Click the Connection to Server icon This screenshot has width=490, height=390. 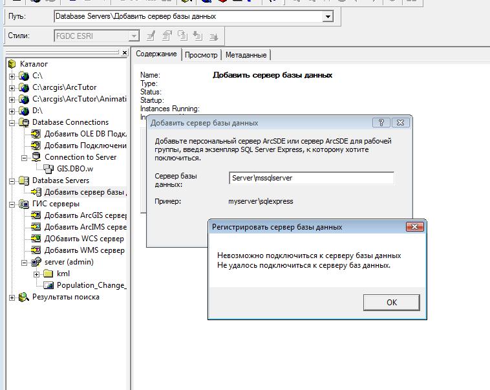(36, 157)
